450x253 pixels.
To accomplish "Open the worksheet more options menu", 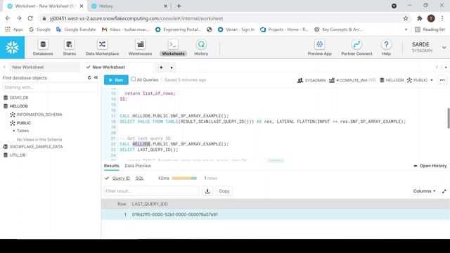I will click(442, 80).
